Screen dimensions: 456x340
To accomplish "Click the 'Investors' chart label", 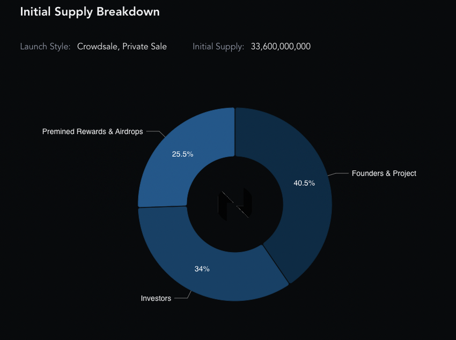I will pos(156,298).
